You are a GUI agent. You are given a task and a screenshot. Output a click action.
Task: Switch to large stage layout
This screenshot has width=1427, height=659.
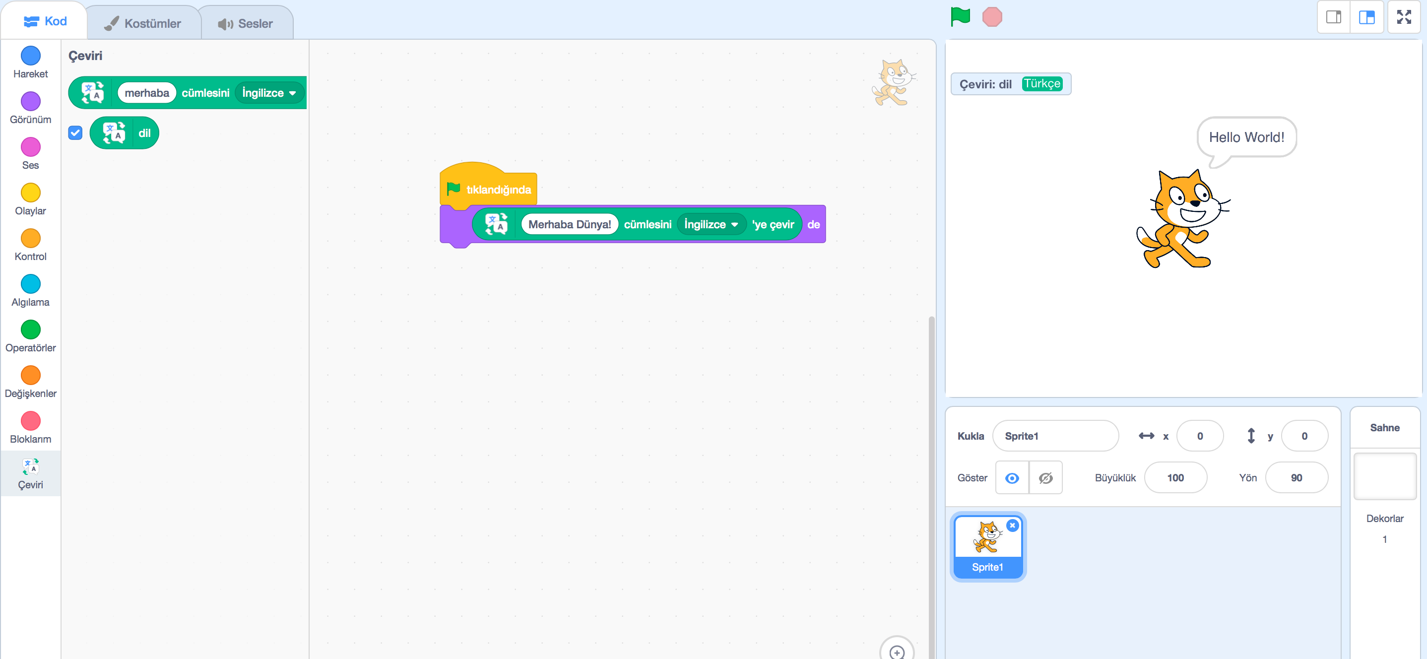pyautogui.click(x=1366, y=17)
